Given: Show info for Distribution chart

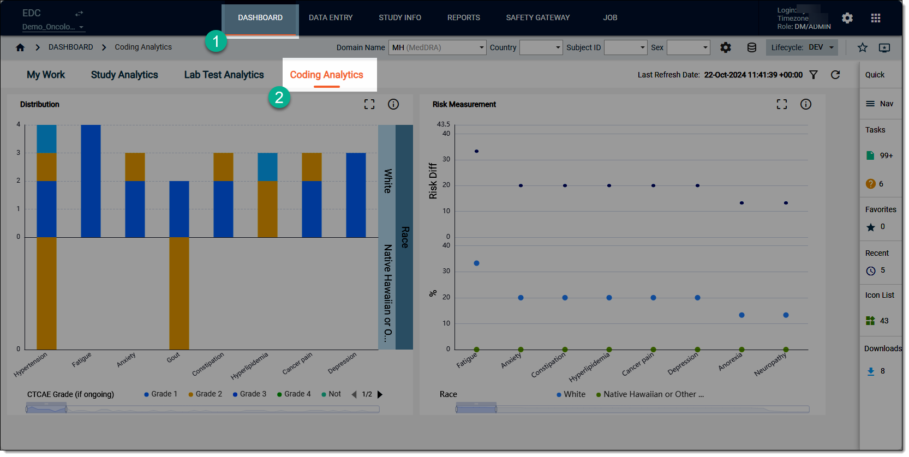Looking at the screenshot, I should coord(393,104).
